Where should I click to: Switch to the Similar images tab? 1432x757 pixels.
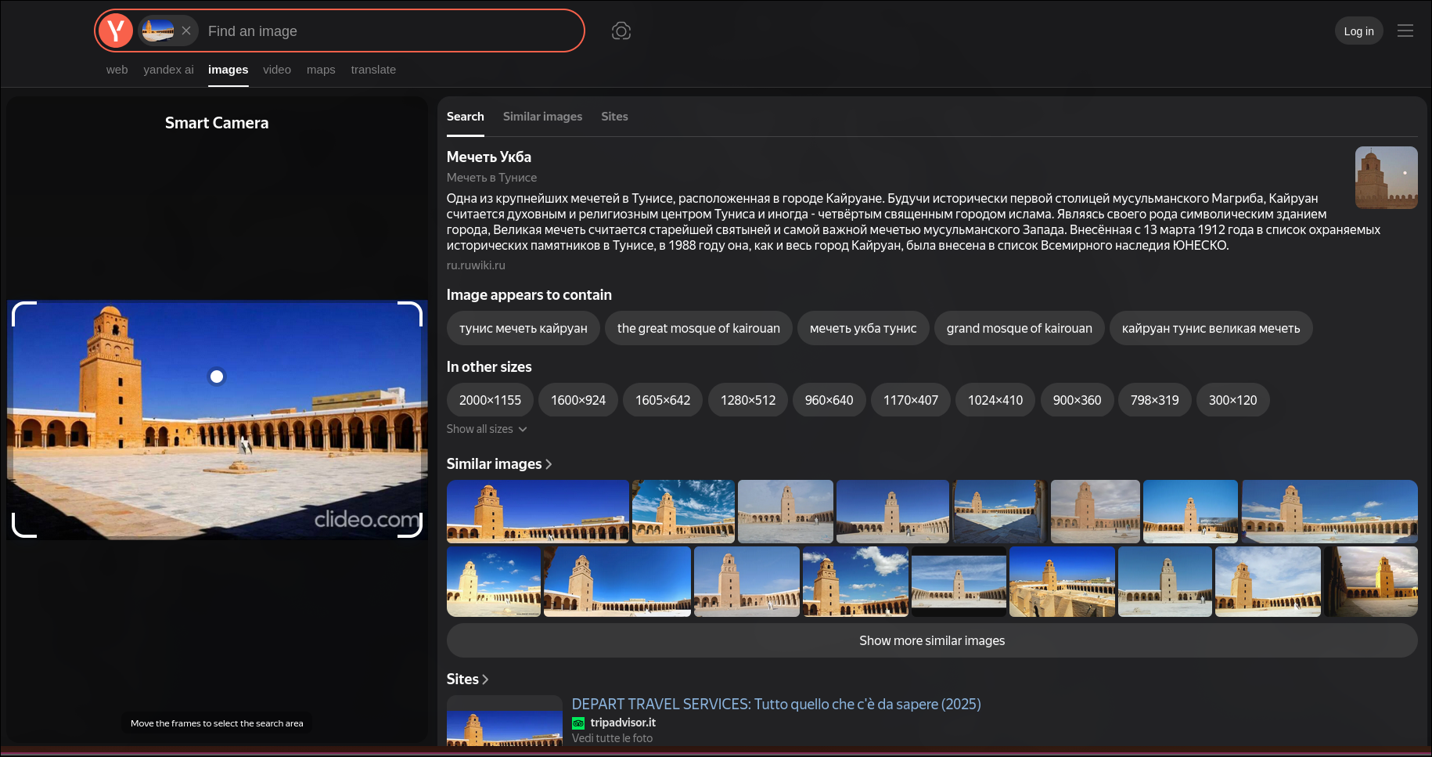click(x=542, y=116)
